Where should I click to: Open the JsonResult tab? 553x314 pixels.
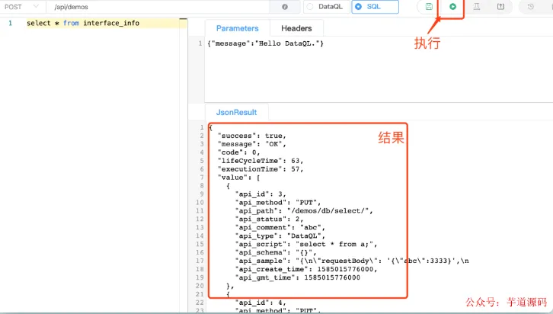pyautogui.click(x=236, y=112)
